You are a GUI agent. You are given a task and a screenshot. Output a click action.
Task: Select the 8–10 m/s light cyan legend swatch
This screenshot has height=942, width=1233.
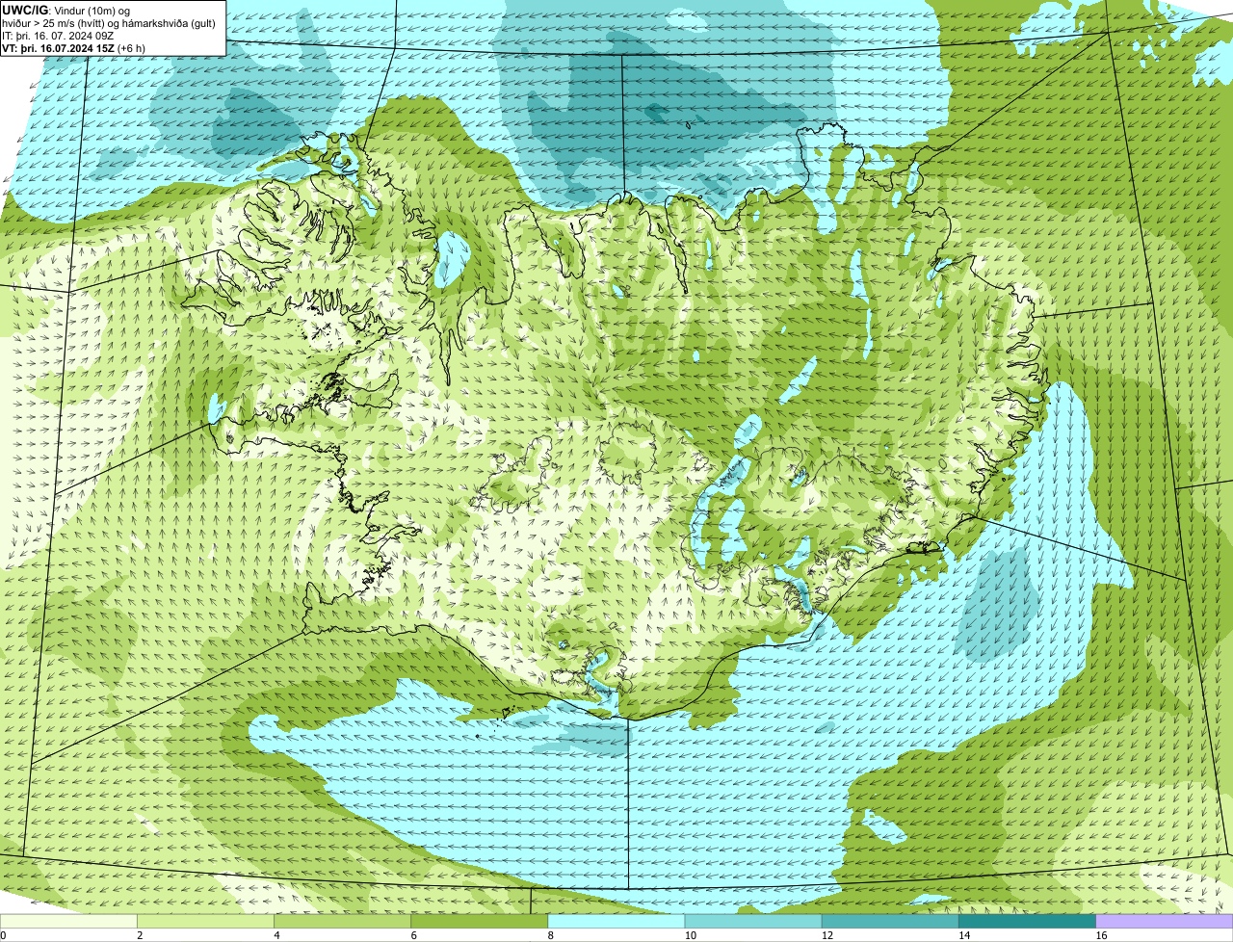click(x=616, y=922)
